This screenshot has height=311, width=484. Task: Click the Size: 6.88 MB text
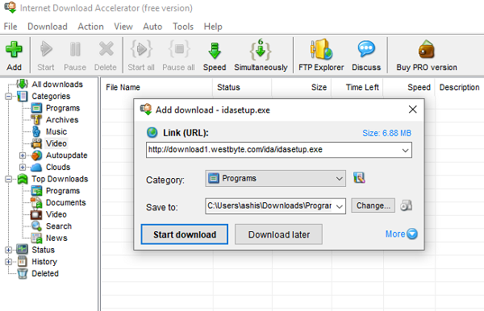(x=386, y=133)
